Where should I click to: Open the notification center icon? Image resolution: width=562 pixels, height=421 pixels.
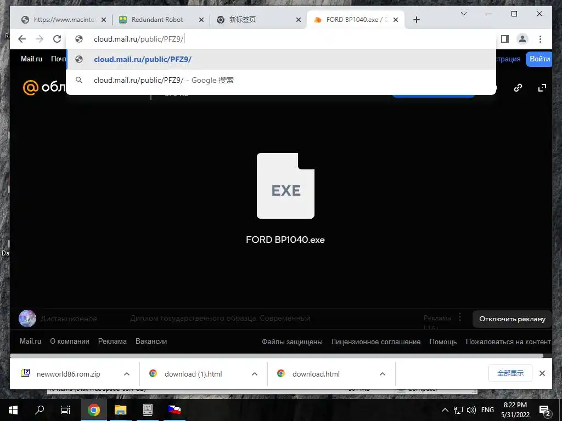click(545, 410)
